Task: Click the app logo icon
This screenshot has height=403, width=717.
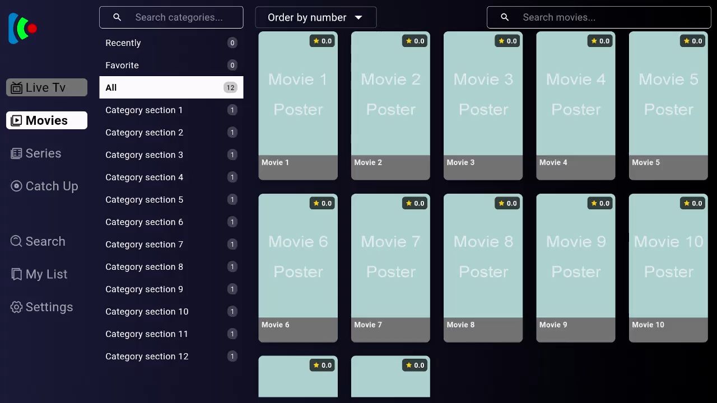Action: (22, 29)
